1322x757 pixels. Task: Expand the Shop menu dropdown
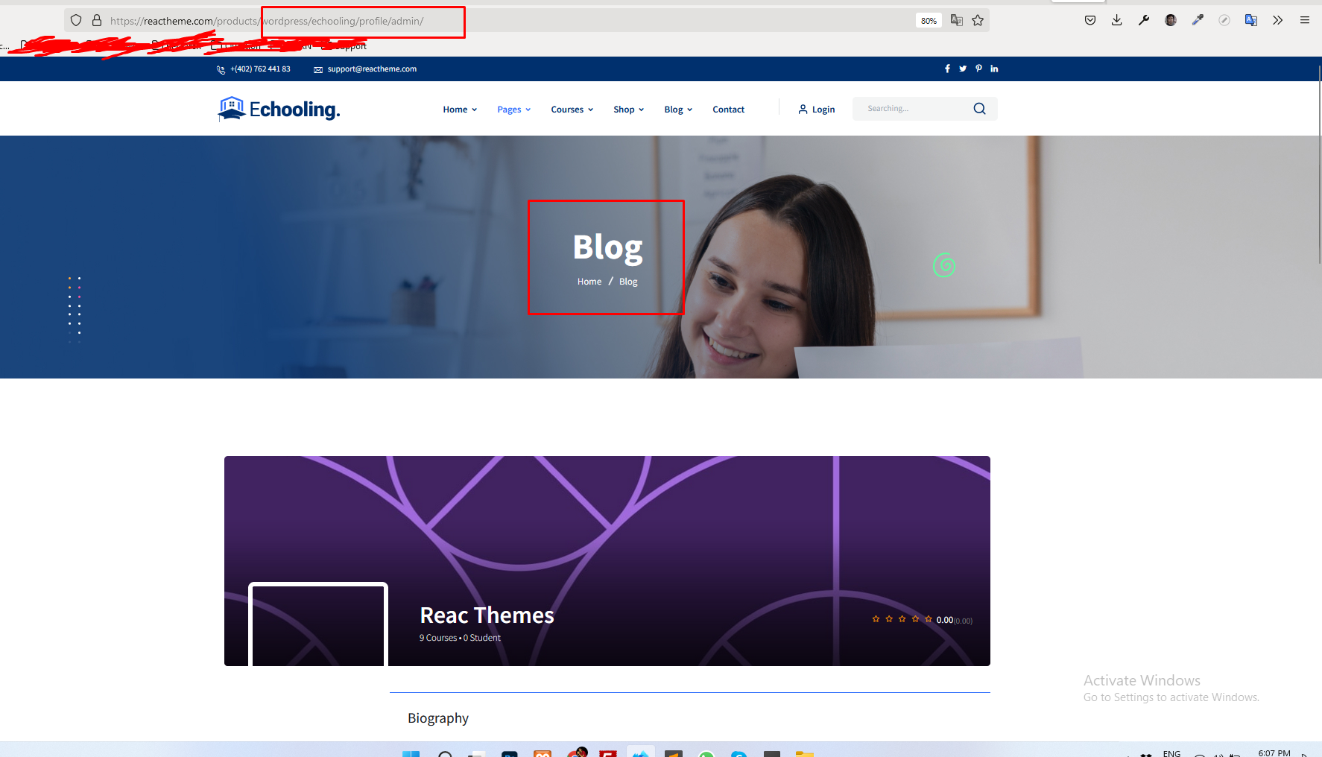pos(629,110)
